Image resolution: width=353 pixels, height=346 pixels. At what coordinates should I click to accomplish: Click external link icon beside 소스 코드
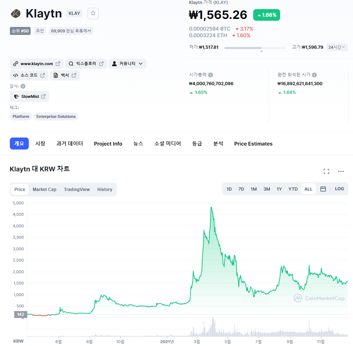click(43, 75)
